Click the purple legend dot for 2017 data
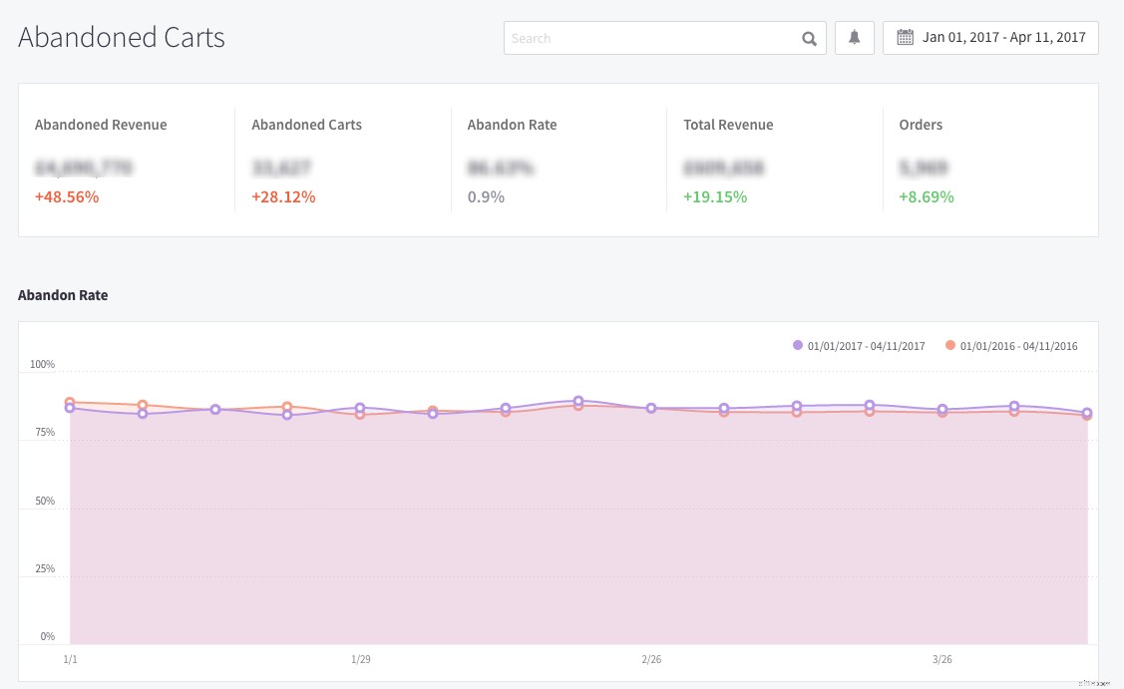The width and height of the screenshot is (1124, 689). coord(797,346)
